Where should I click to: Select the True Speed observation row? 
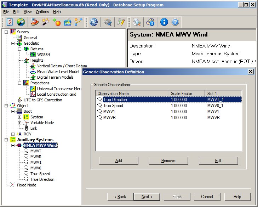coord(113,106)
